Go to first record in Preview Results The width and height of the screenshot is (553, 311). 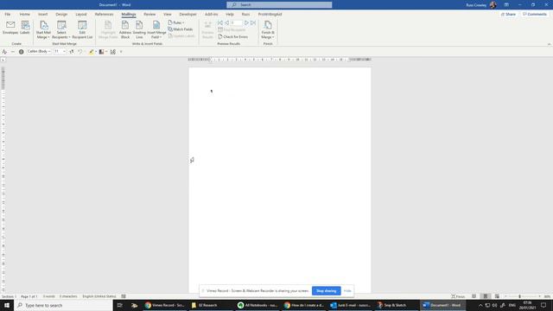coord(220,22)
